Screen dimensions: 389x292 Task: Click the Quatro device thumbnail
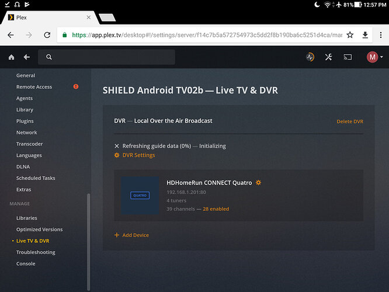(x=140, y=196)
